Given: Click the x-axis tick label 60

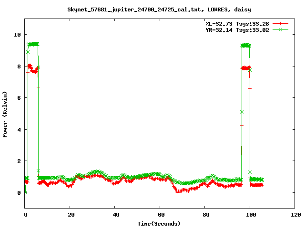Looking at the screenshot, I should [x=161, y=215].
